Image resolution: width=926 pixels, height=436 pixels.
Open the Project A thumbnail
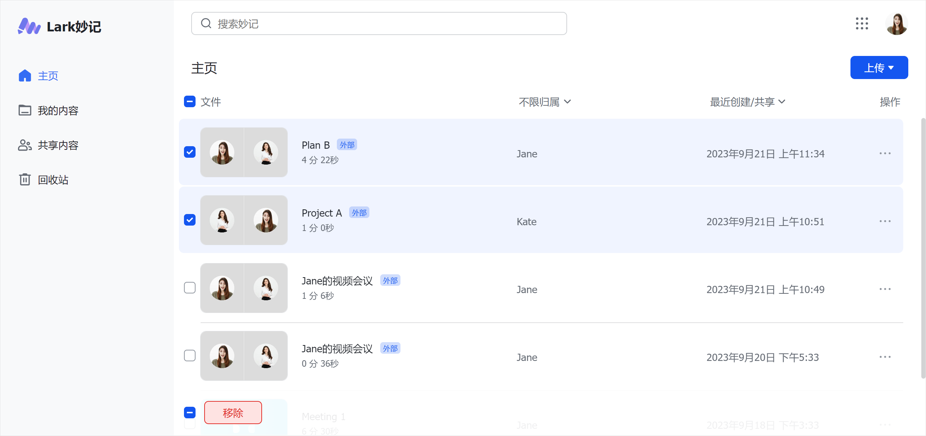click(x=244, y=220)
